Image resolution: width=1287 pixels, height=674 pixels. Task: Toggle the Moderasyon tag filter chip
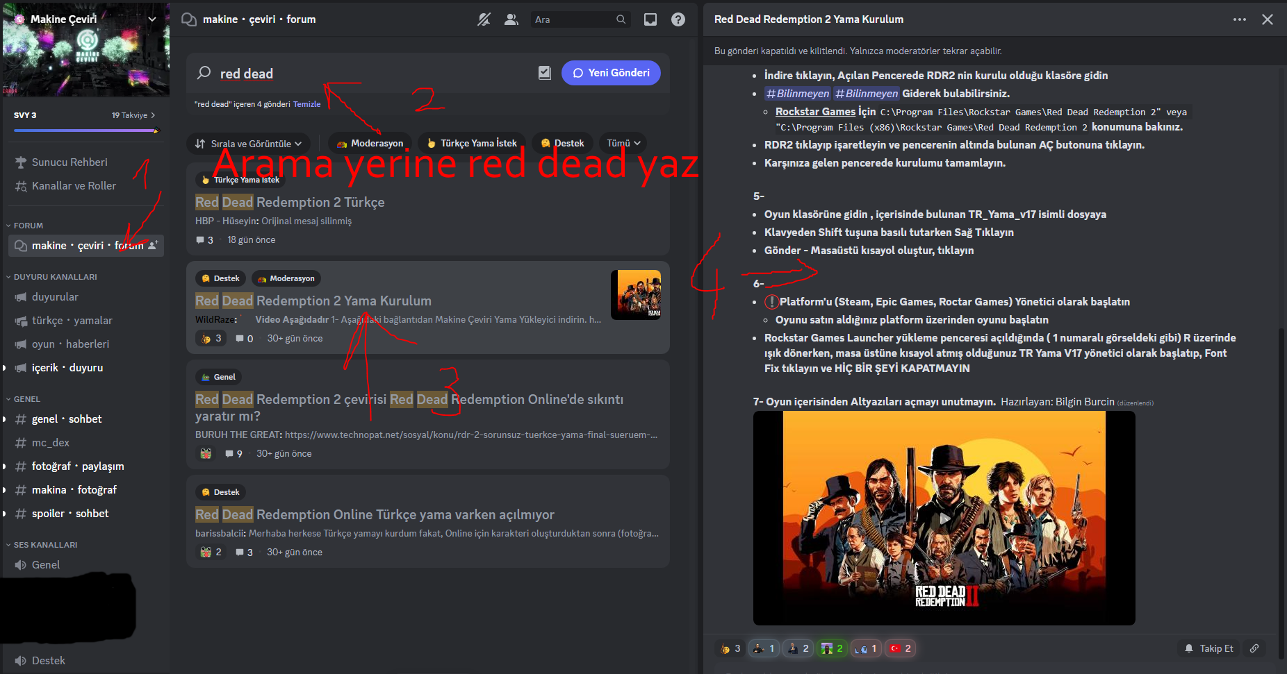coord(370,144)
